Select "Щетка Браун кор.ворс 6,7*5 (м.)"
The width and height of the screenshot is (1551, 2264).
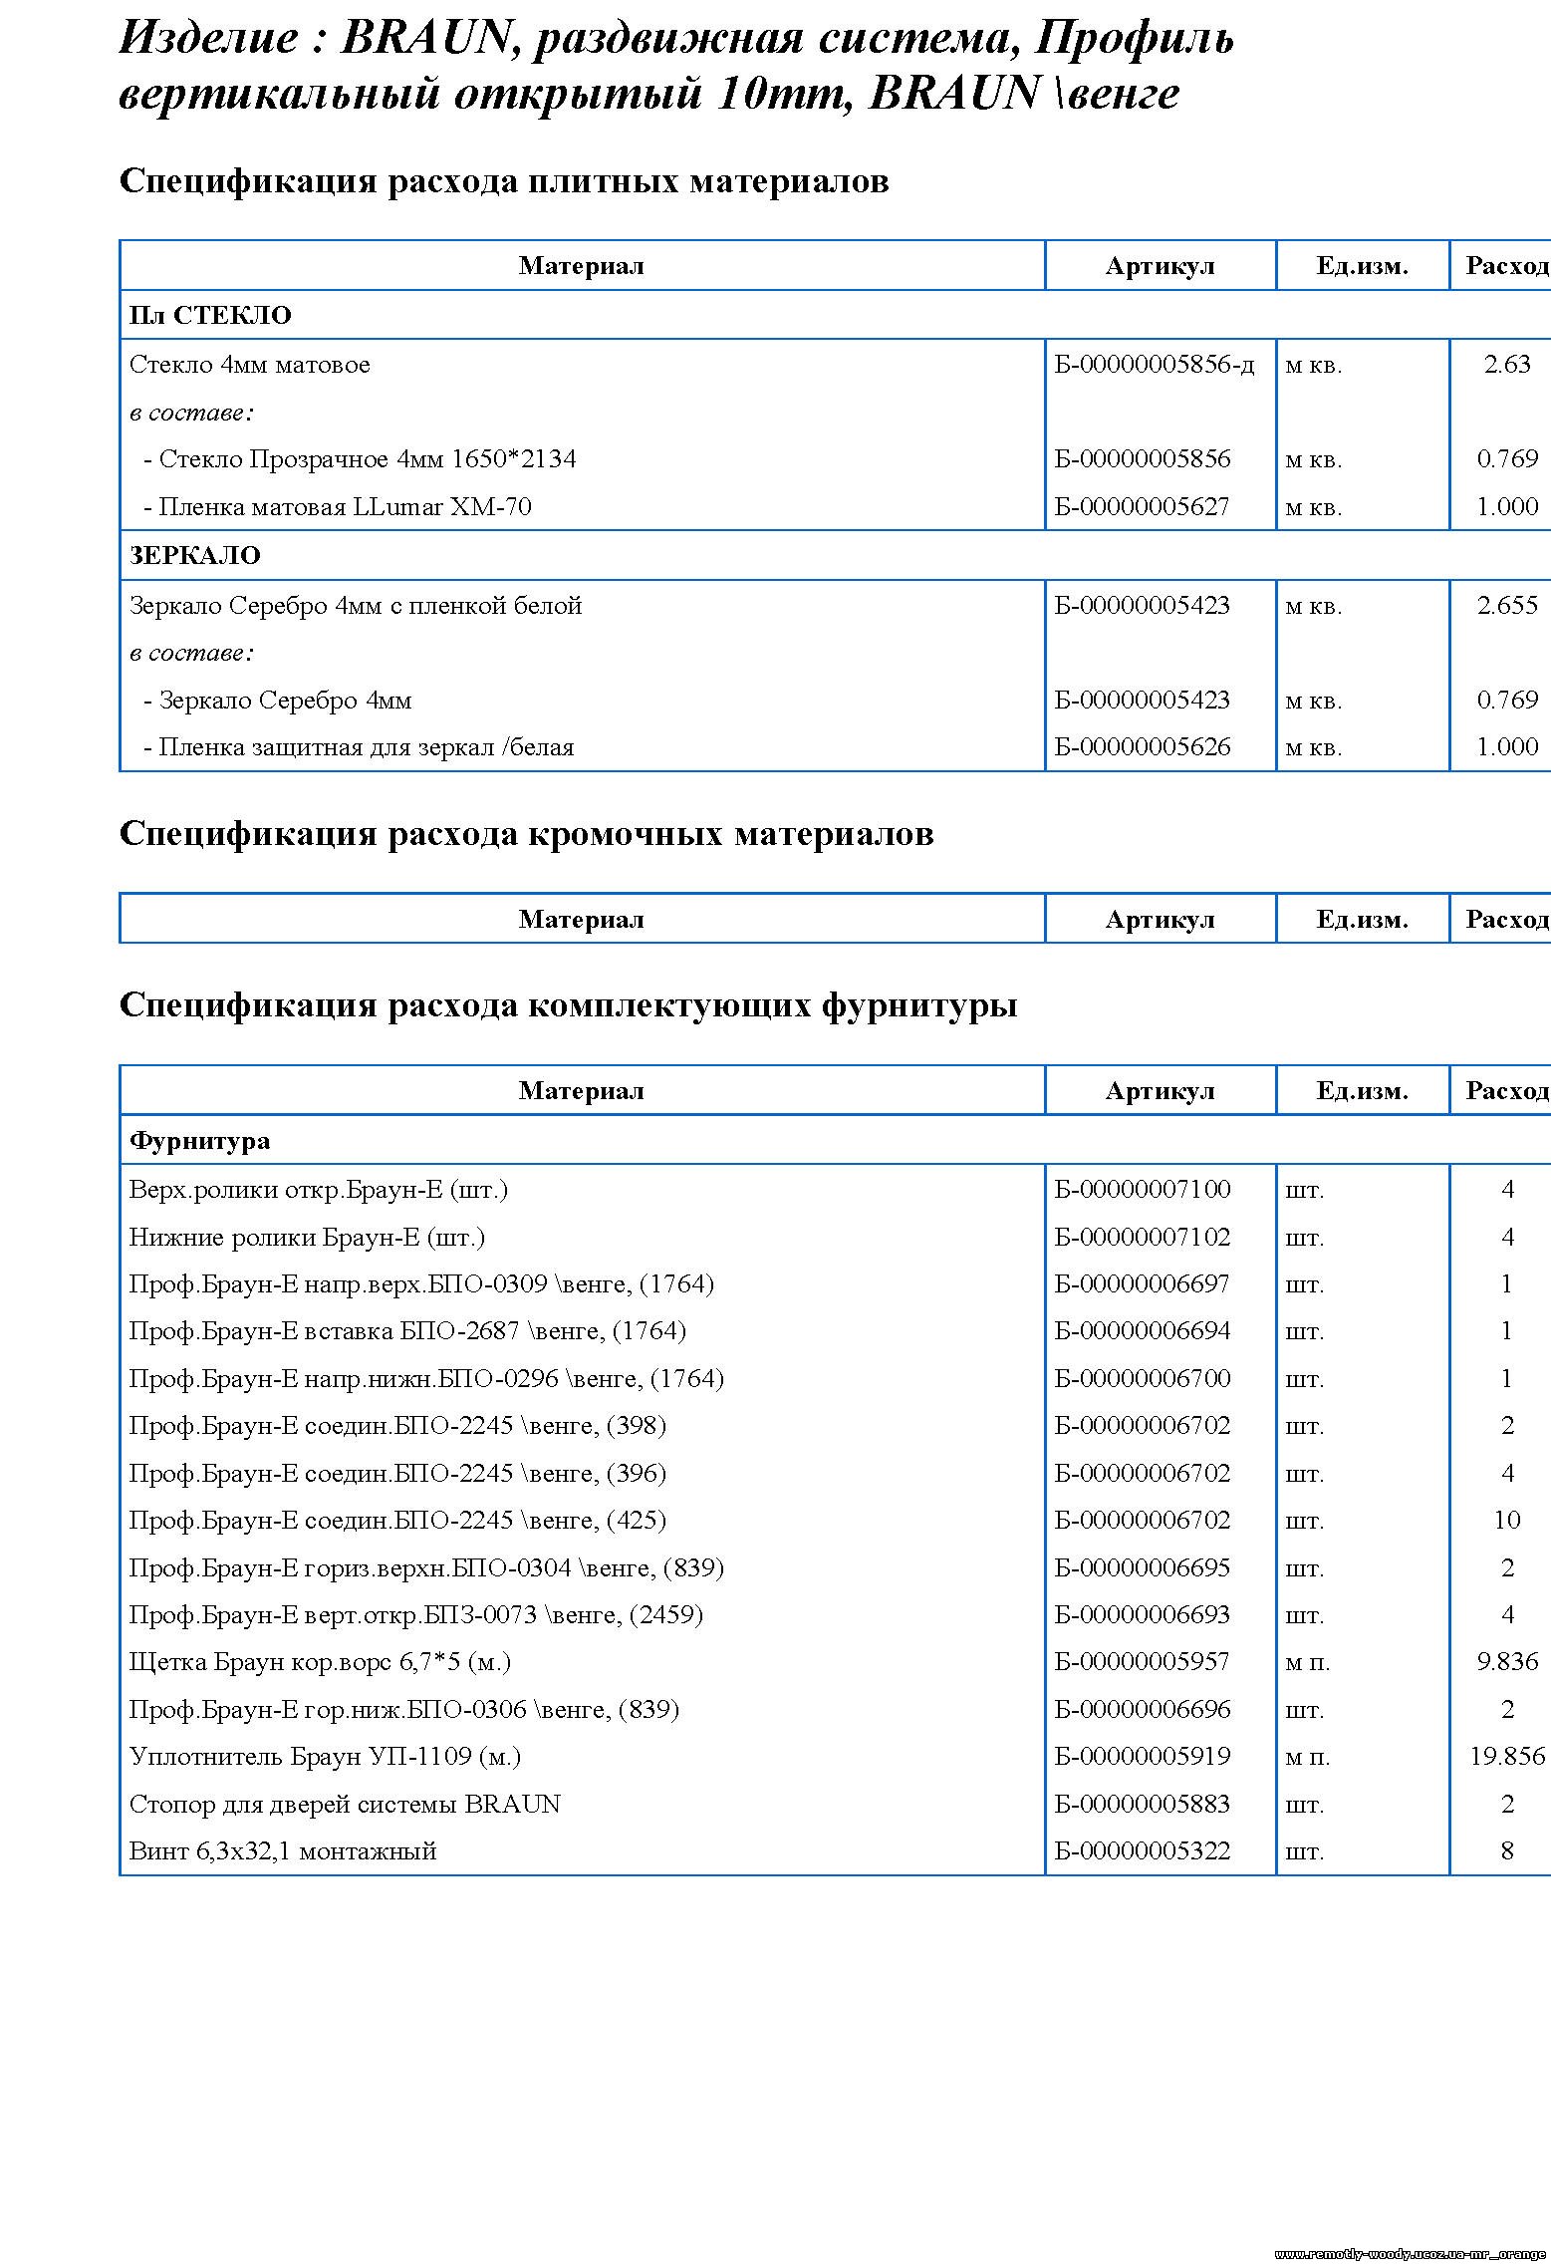click(321, 1662)
